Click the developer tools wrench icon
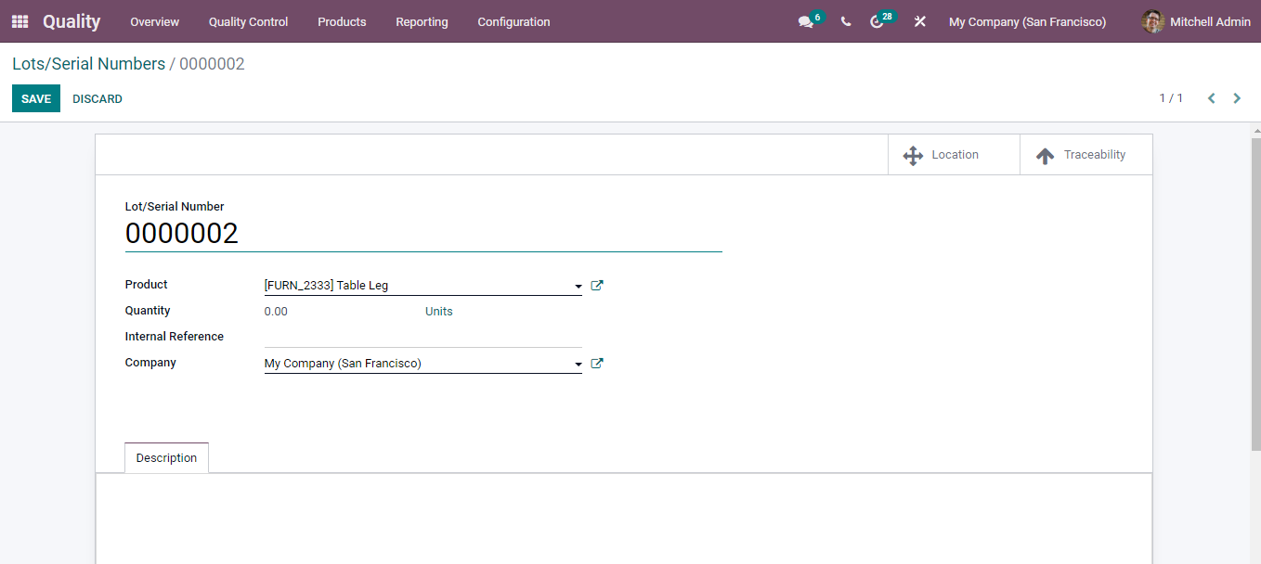Viewport: 1261px width, 564px height. click(919, 20)
